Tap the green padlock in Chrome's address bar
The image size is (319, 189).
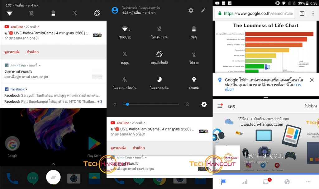click(220, 13)
